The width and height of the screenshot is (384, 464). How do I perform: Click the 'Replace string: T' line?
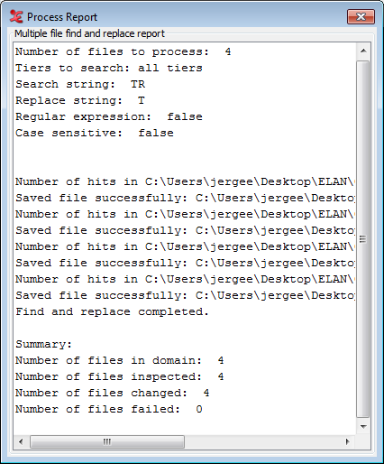coord(80,100)
